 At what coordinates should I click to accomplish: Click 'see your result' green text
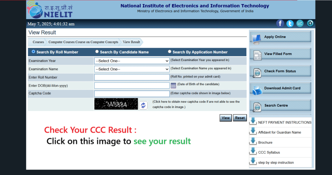click(162, 141)
